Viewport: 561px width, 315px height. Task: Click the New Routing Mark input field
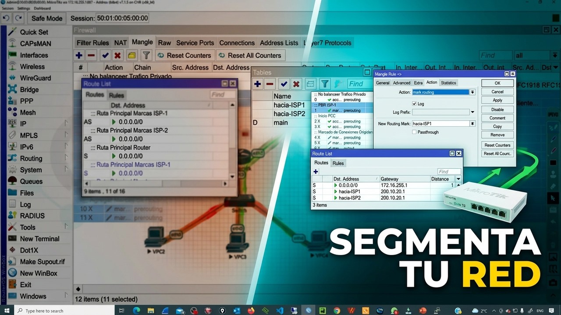coord(441,124)
